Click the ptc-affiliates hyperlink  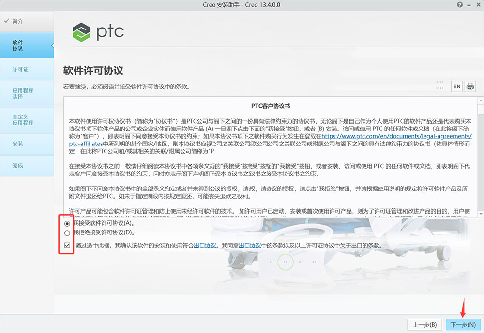point(86,144)
